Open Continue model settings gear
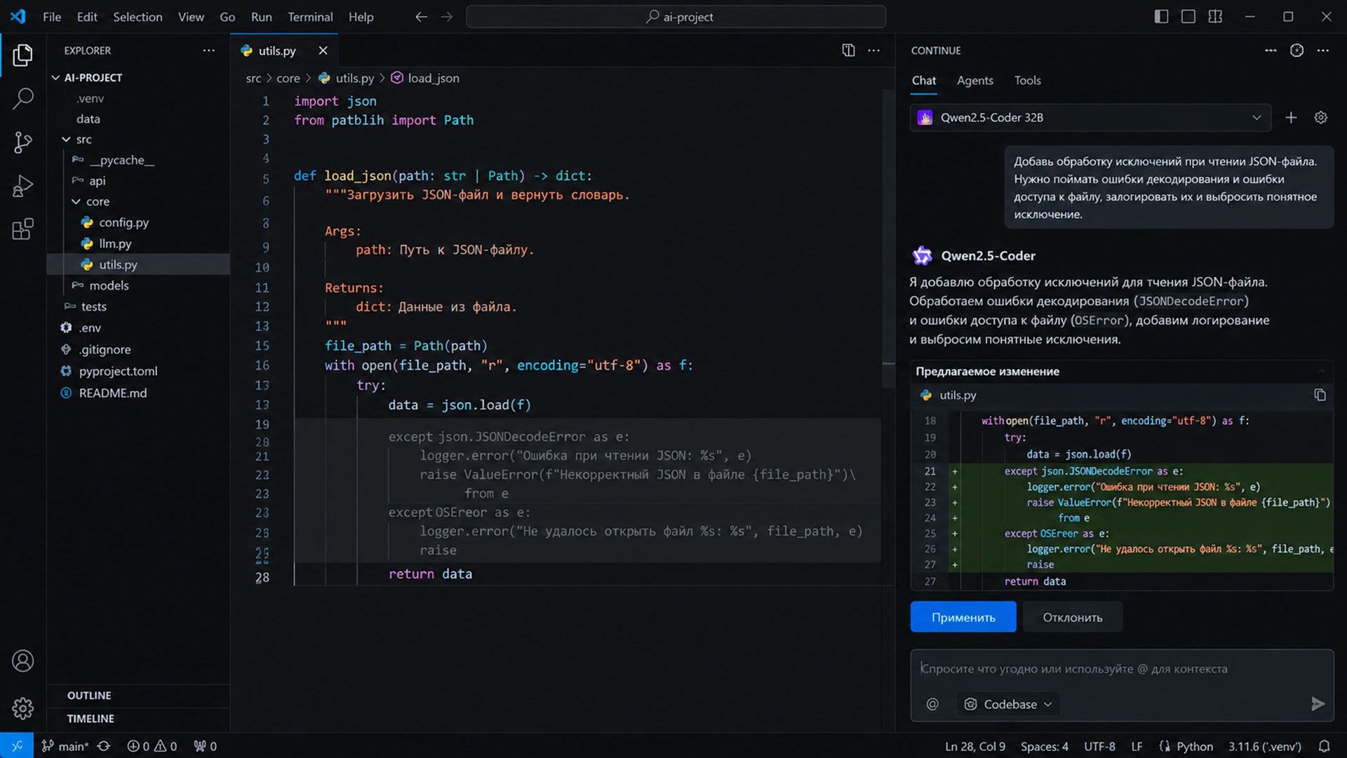Screen dimensions: 1347x758 [x=1320, y=118]
